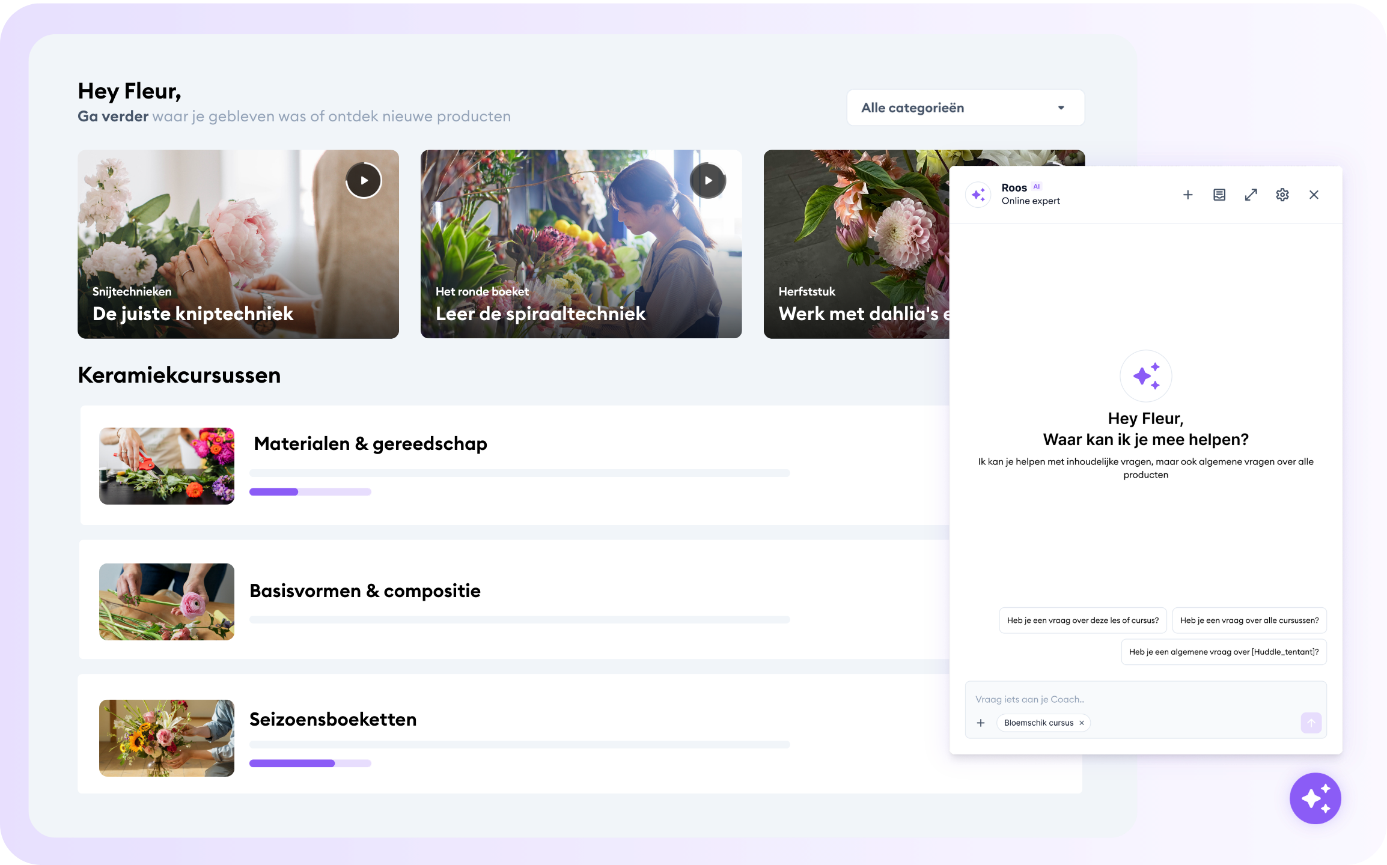Image resolution: width=1387 pixels, height=865 pixels.
Task: Click the floating AI sparkle button
Action: tap(1315, 798)
